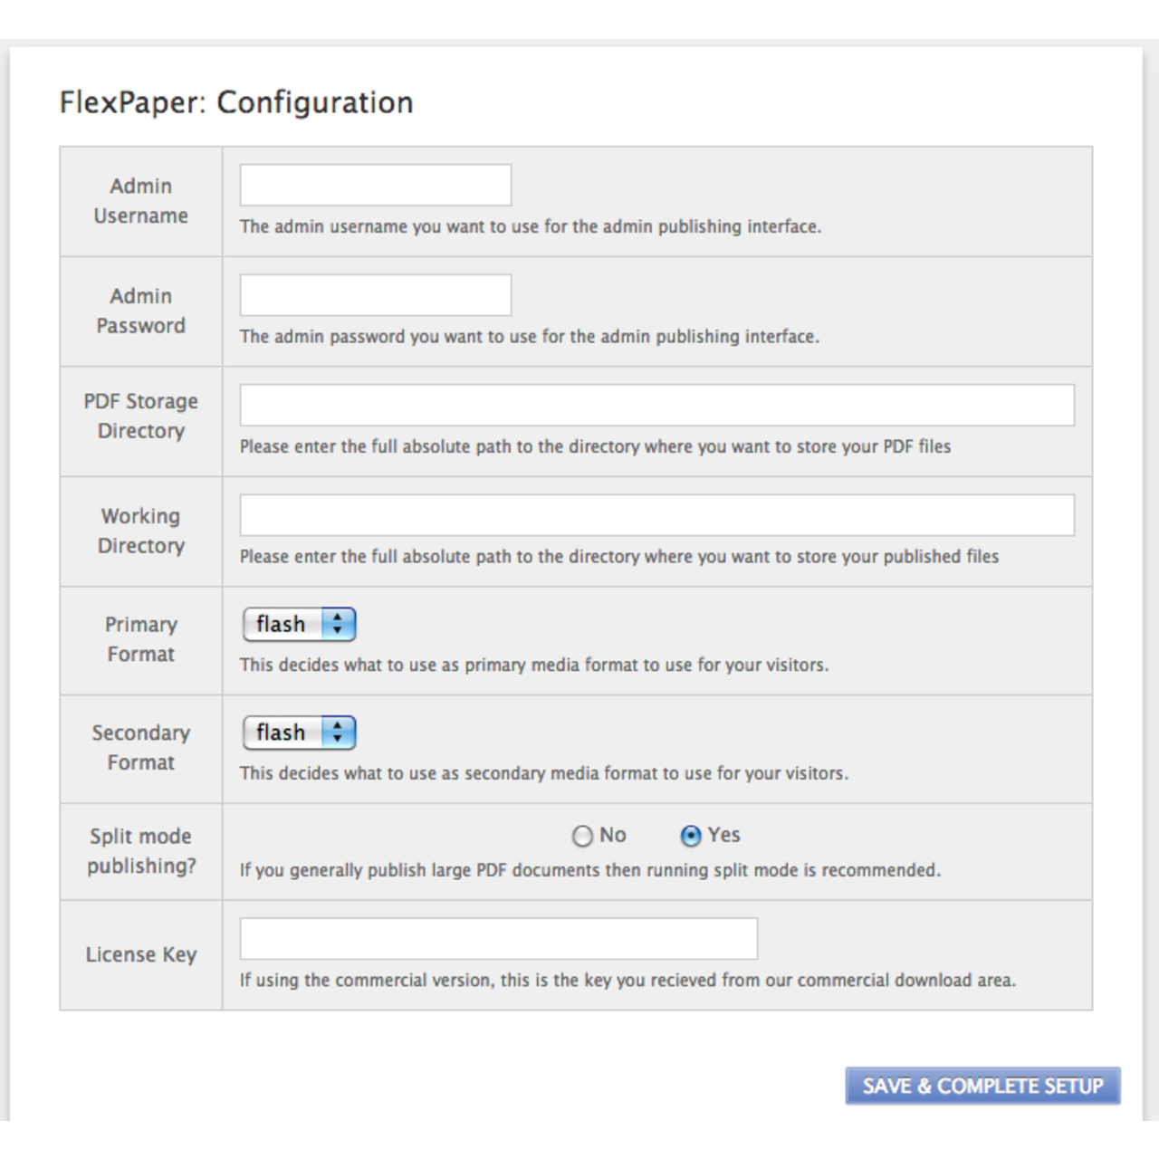Click the PDF Storage Directory path field
1159x1159 pixels.
point(656,405)
